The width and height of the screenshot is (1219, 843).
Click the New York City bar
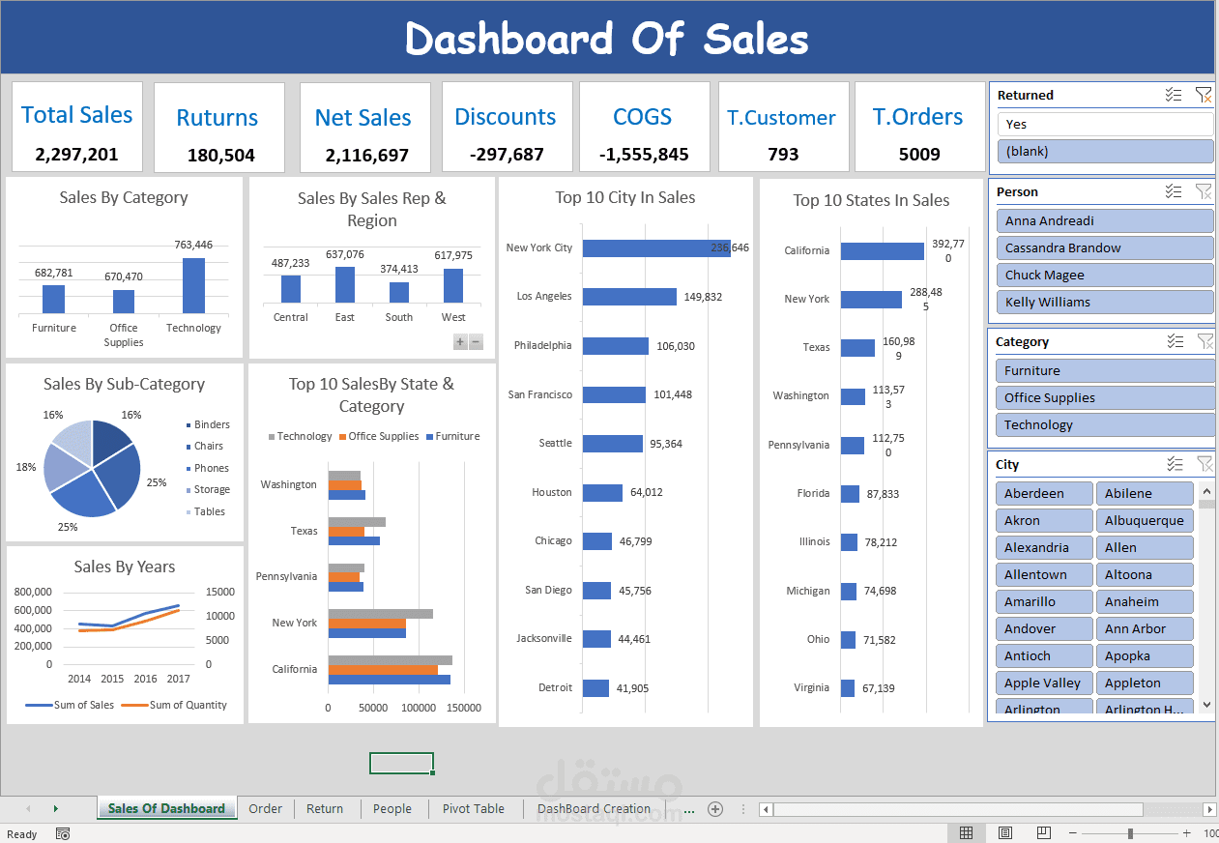tap(656, 248)
